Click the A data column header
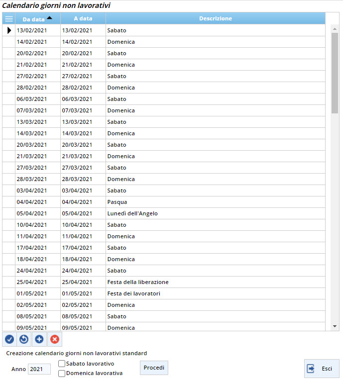The image size is (343, 381). (83, 19)
